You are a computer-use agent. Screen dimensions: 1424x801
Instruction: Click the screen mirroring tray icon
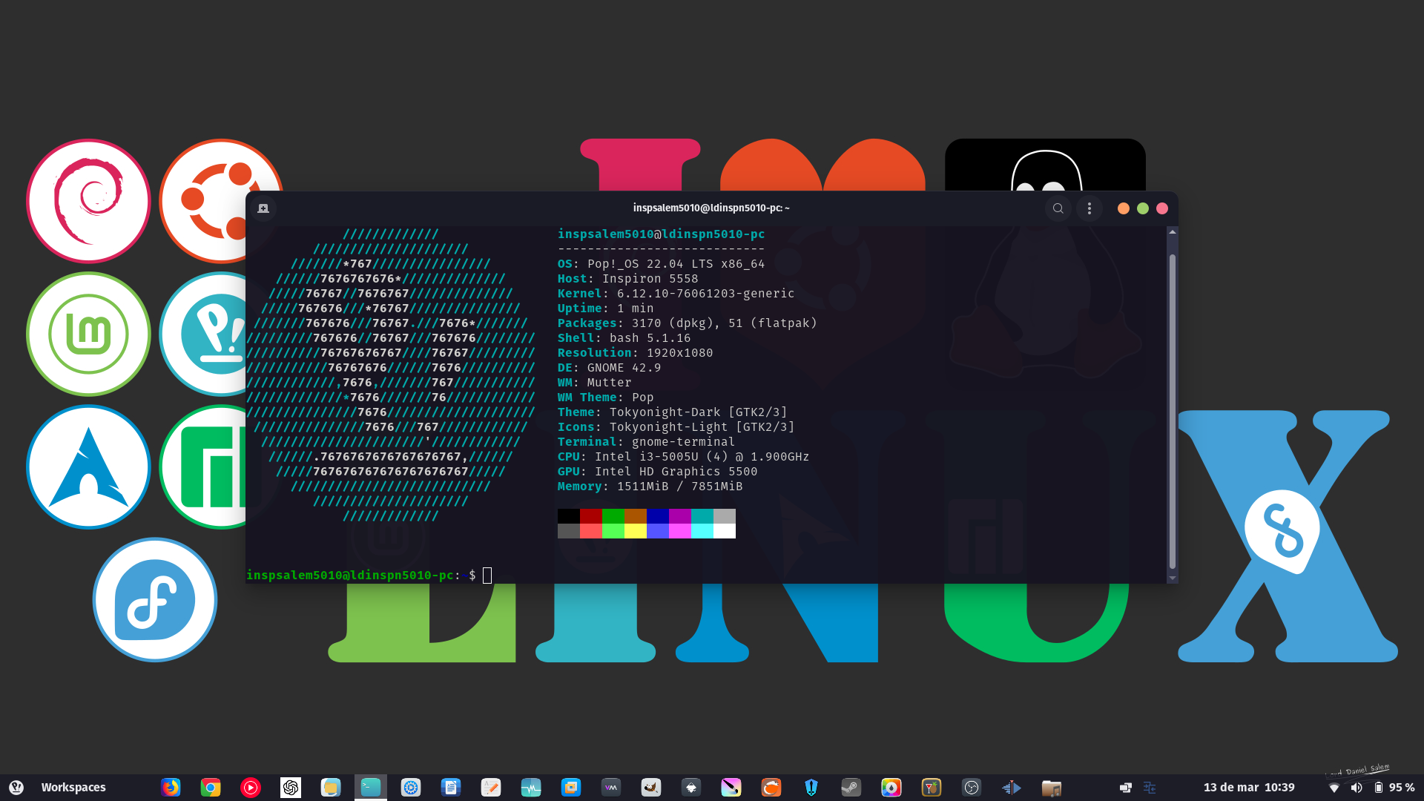pyautogui.click(x=1126, y=788)
